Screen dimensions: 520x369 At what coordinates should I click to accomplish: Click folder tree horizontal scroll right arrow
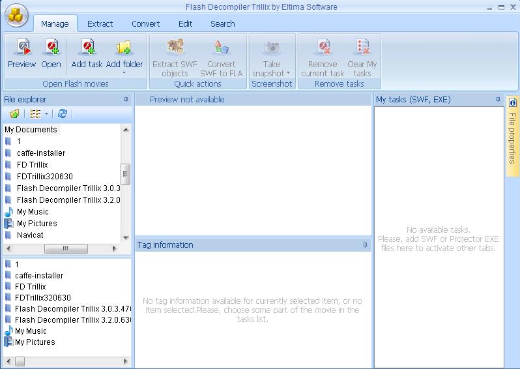click(x=115, y=248)
